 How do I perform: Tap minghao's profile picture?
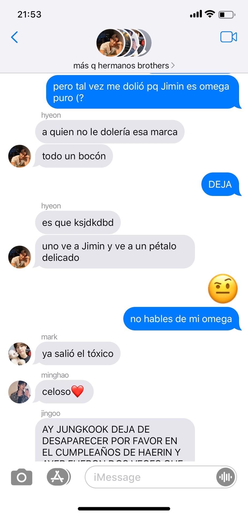[x=20, y=392]
